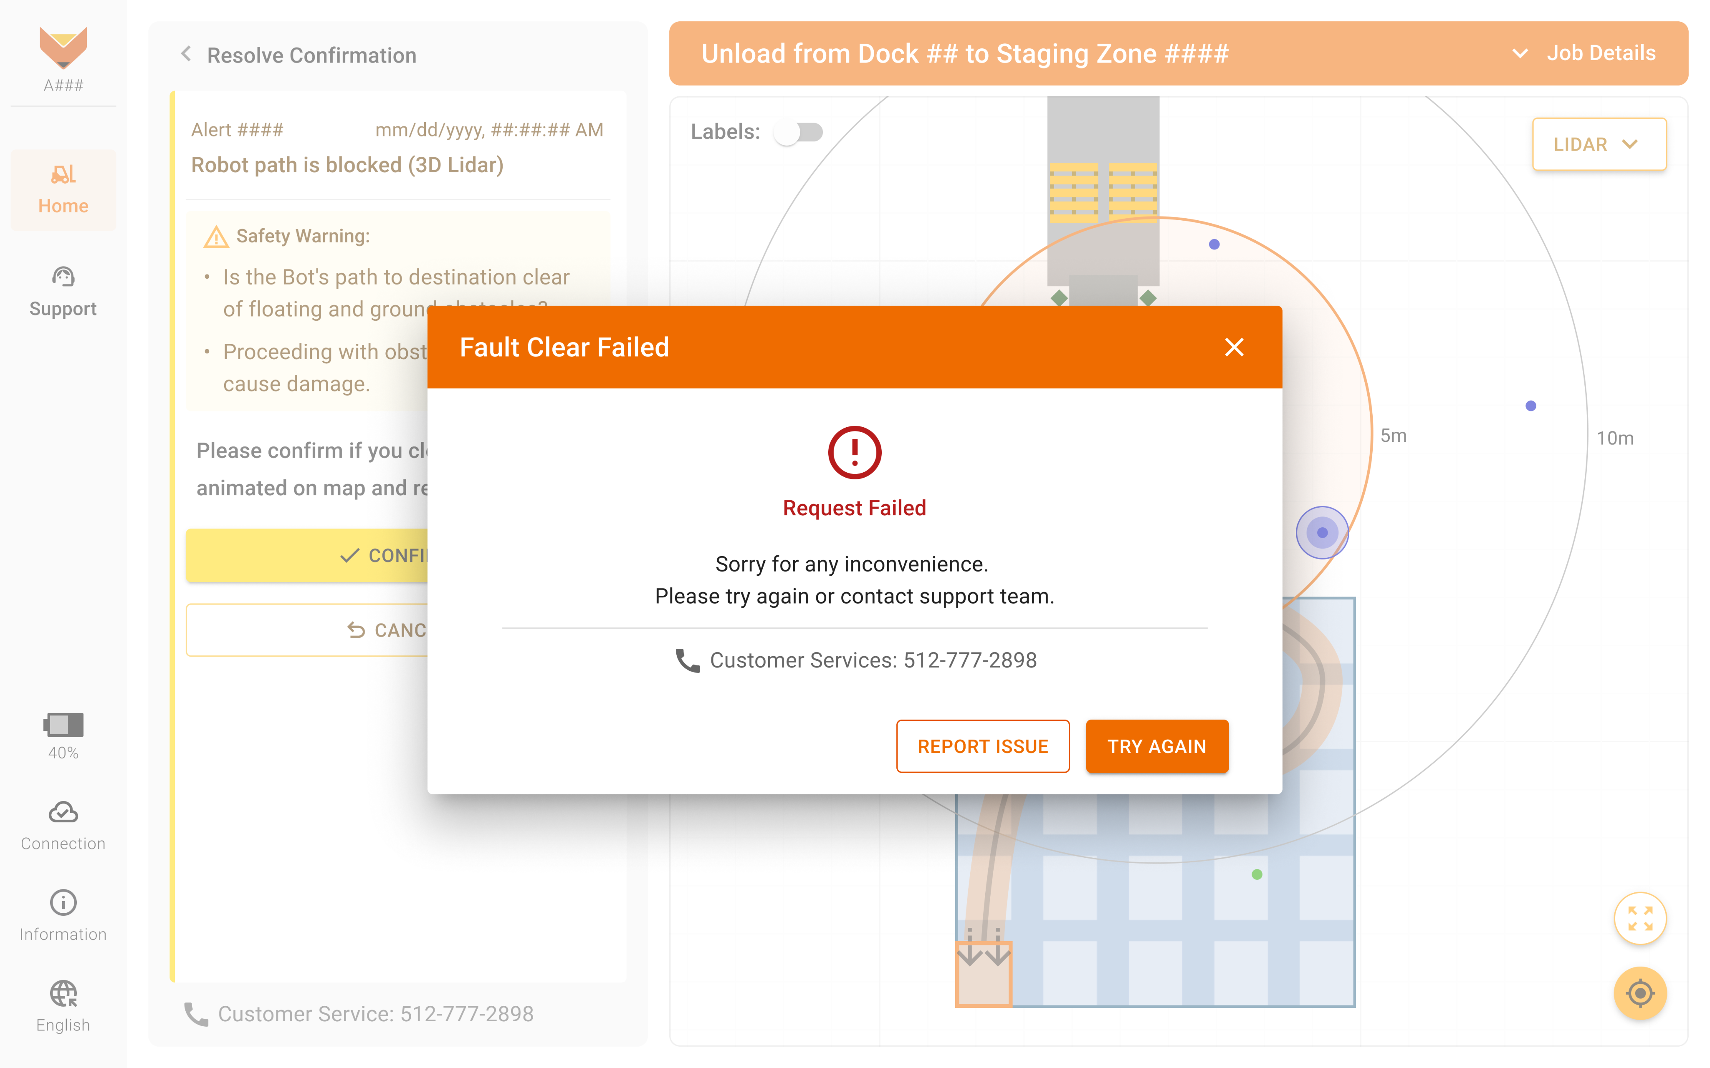The height and width of the screenshot is (1068, 1710).
Task: Open the LIDAR view dropdown
Action: pos(1599,144)
